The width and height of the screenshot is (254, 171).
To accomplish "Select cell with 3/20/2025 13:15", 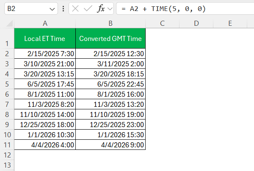I will click(x=45, y=74).
